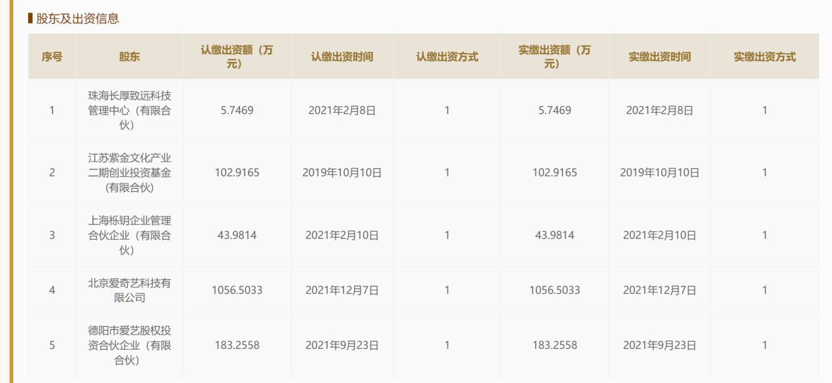This screenshot has height=383, width=832.
Task: Click subscribed amount 183.2558
Action: [x=237, y=345]
